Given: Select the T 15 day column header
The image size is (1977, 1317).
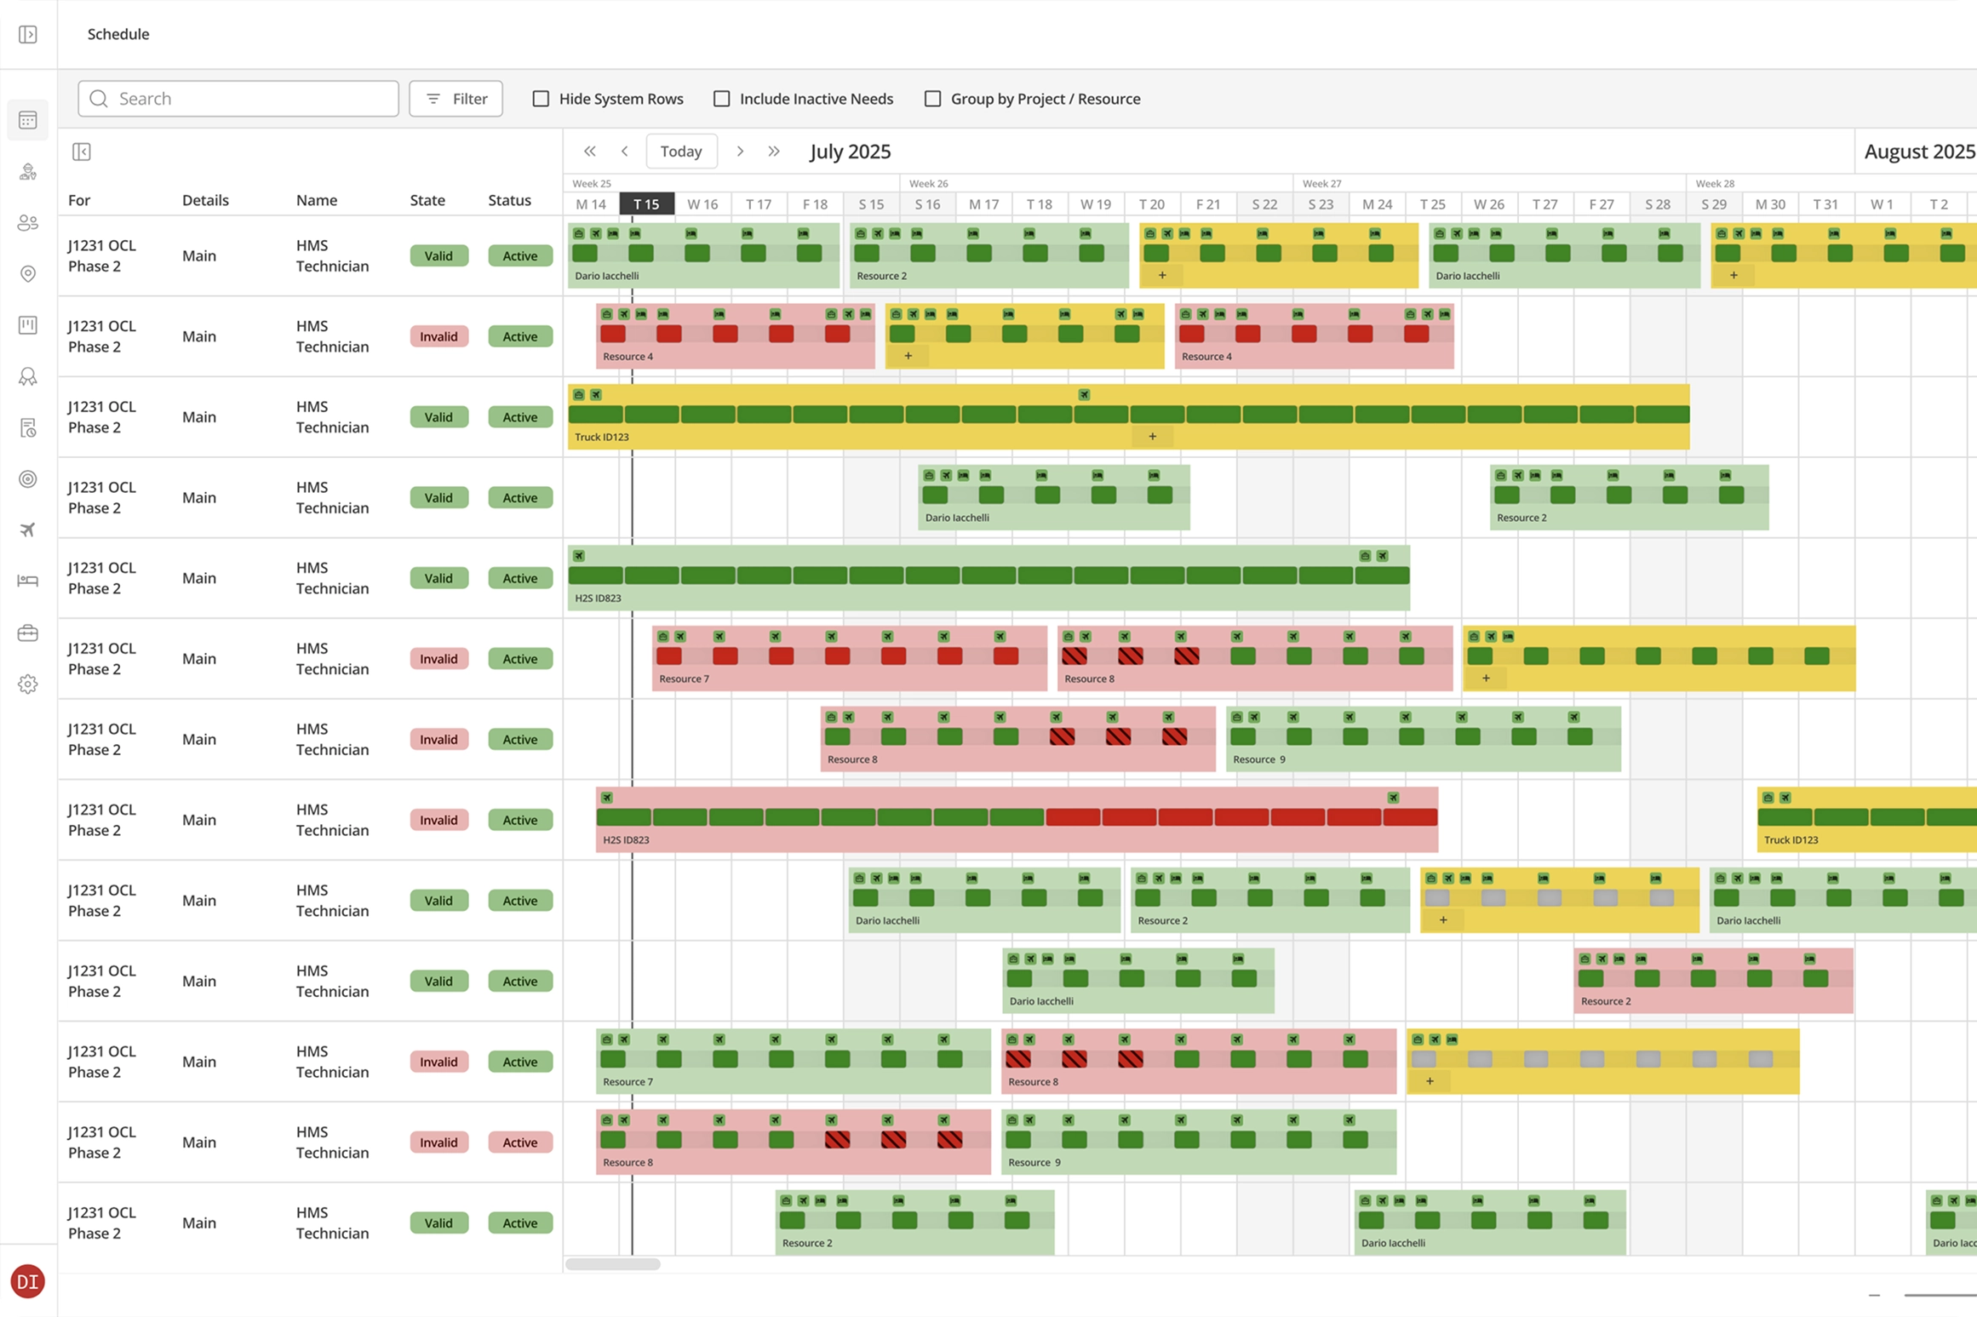Looking at the screenshot, I should tap(647, 204).
